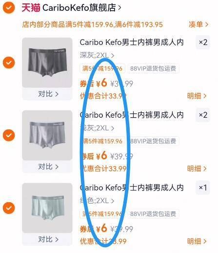Screen dimensions: 218x253
Task: Uncheck the CariboKefo store select-all checkbox
Action: click(9, 7)
